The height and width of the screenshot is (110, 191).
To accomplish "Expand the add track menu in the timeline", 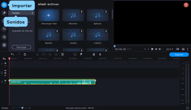I will [x=4, y=59].
